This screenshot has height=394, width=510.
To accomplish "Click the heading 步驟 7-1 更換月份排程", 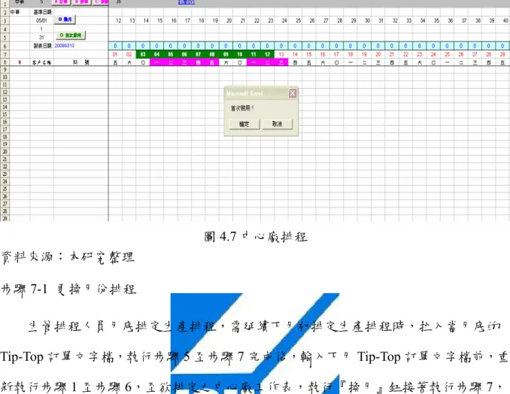I will (68, 289).
